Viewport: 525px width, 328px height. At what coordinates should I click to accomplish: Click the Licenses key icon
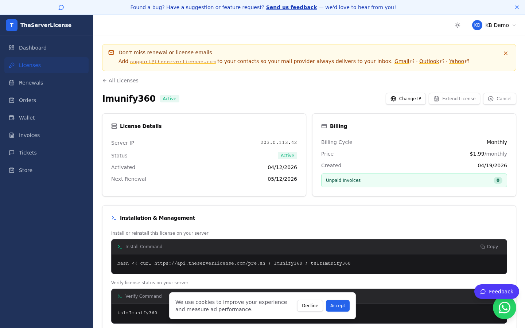(x=12, y=65)
